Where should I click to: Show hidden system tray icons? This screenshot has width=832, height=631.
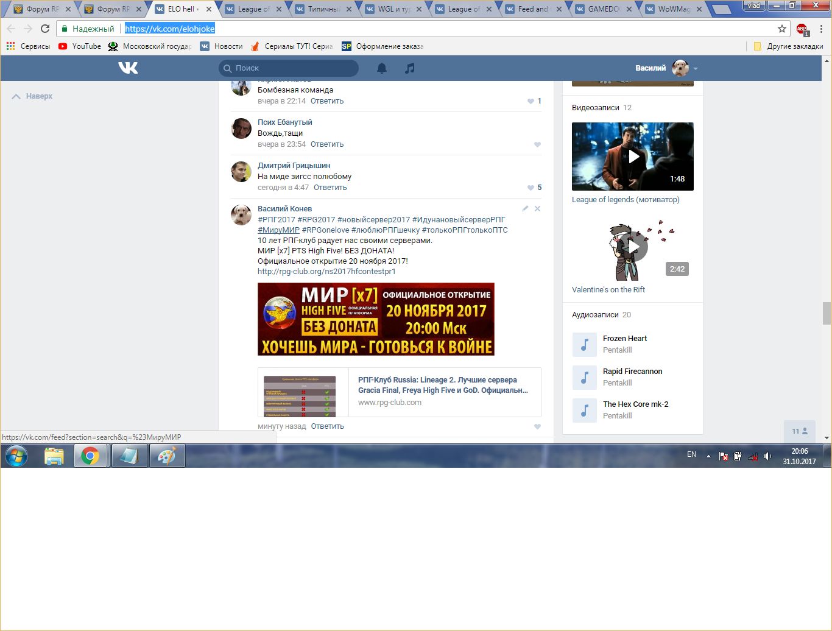[708, 456]
